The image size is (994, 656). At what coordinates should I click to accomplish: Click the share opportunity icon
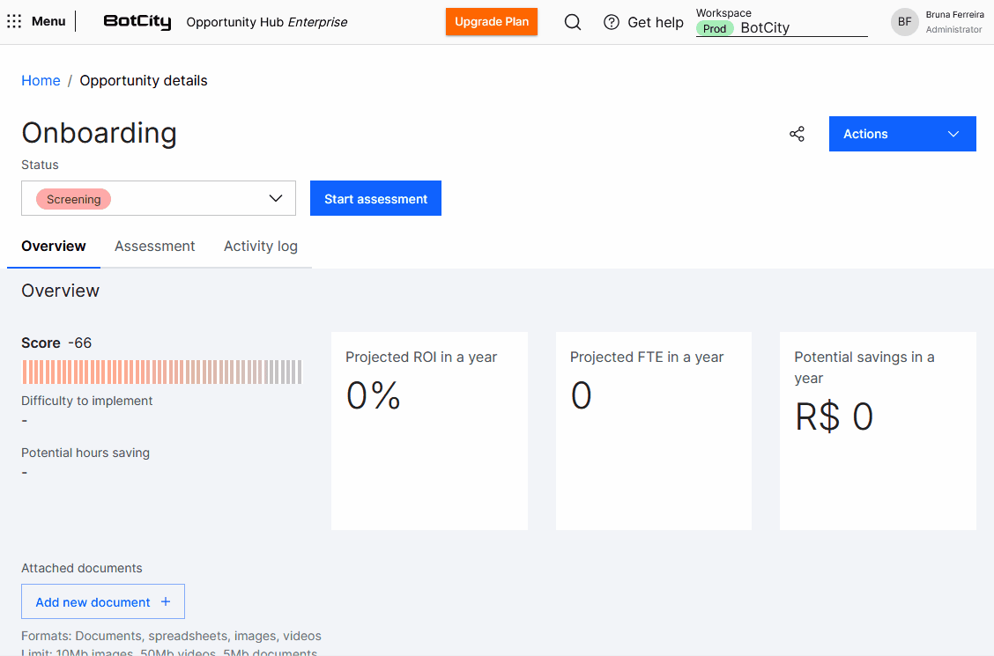pos(797,134)
